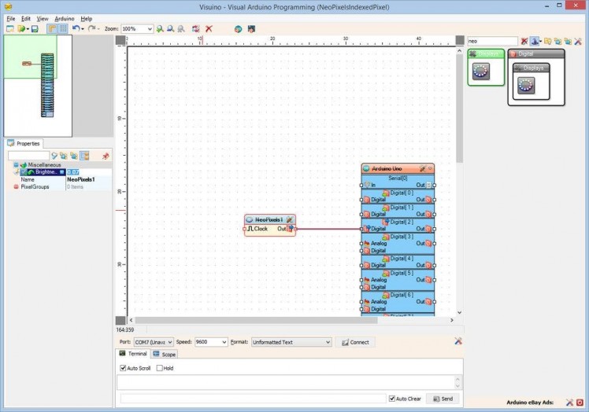Open the Arduino menu
This screenshot has height=412, width=589.
[65, 18]
